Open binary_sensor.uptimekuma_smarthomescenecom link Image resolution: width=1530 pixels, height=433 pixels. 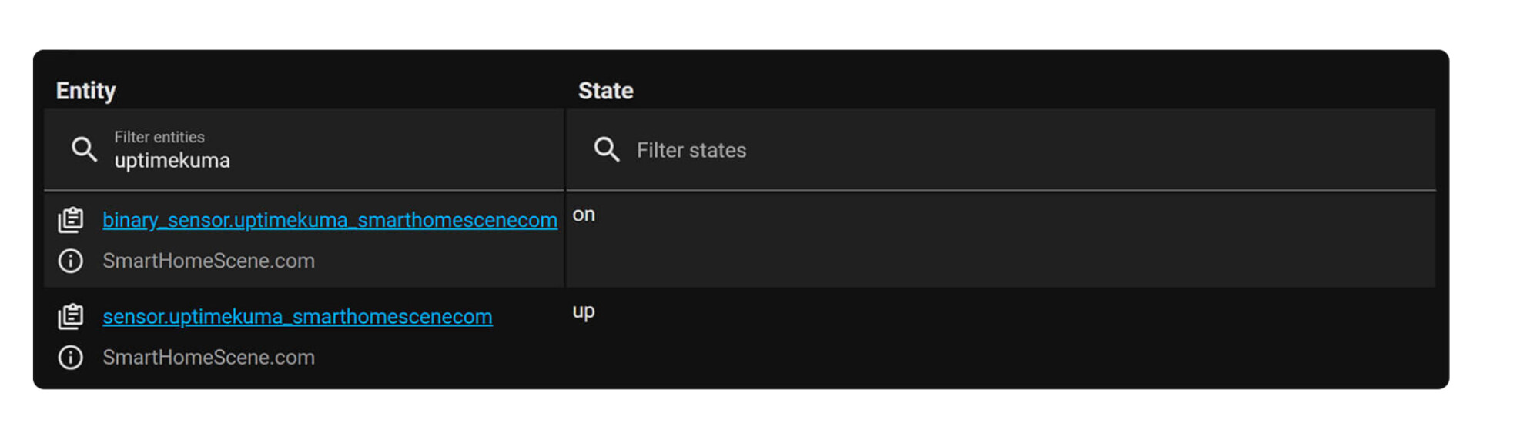point(330,220)
